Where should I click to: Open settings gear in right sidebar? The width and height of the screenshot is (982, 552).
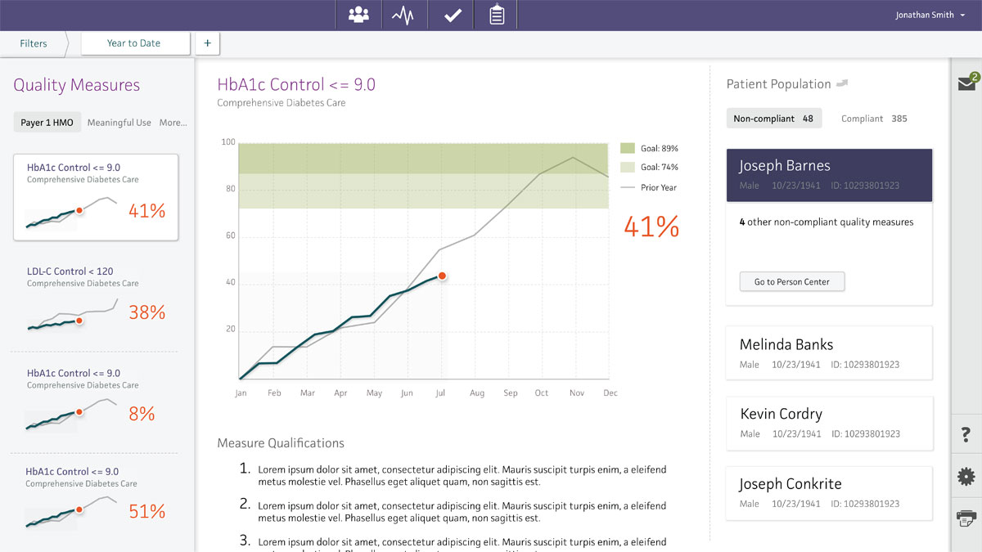966,477
